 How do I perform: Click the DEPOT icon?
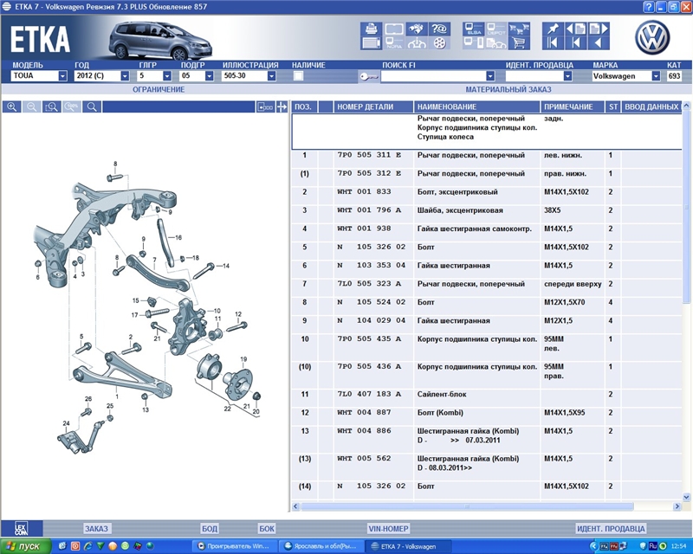click(496, 29)
